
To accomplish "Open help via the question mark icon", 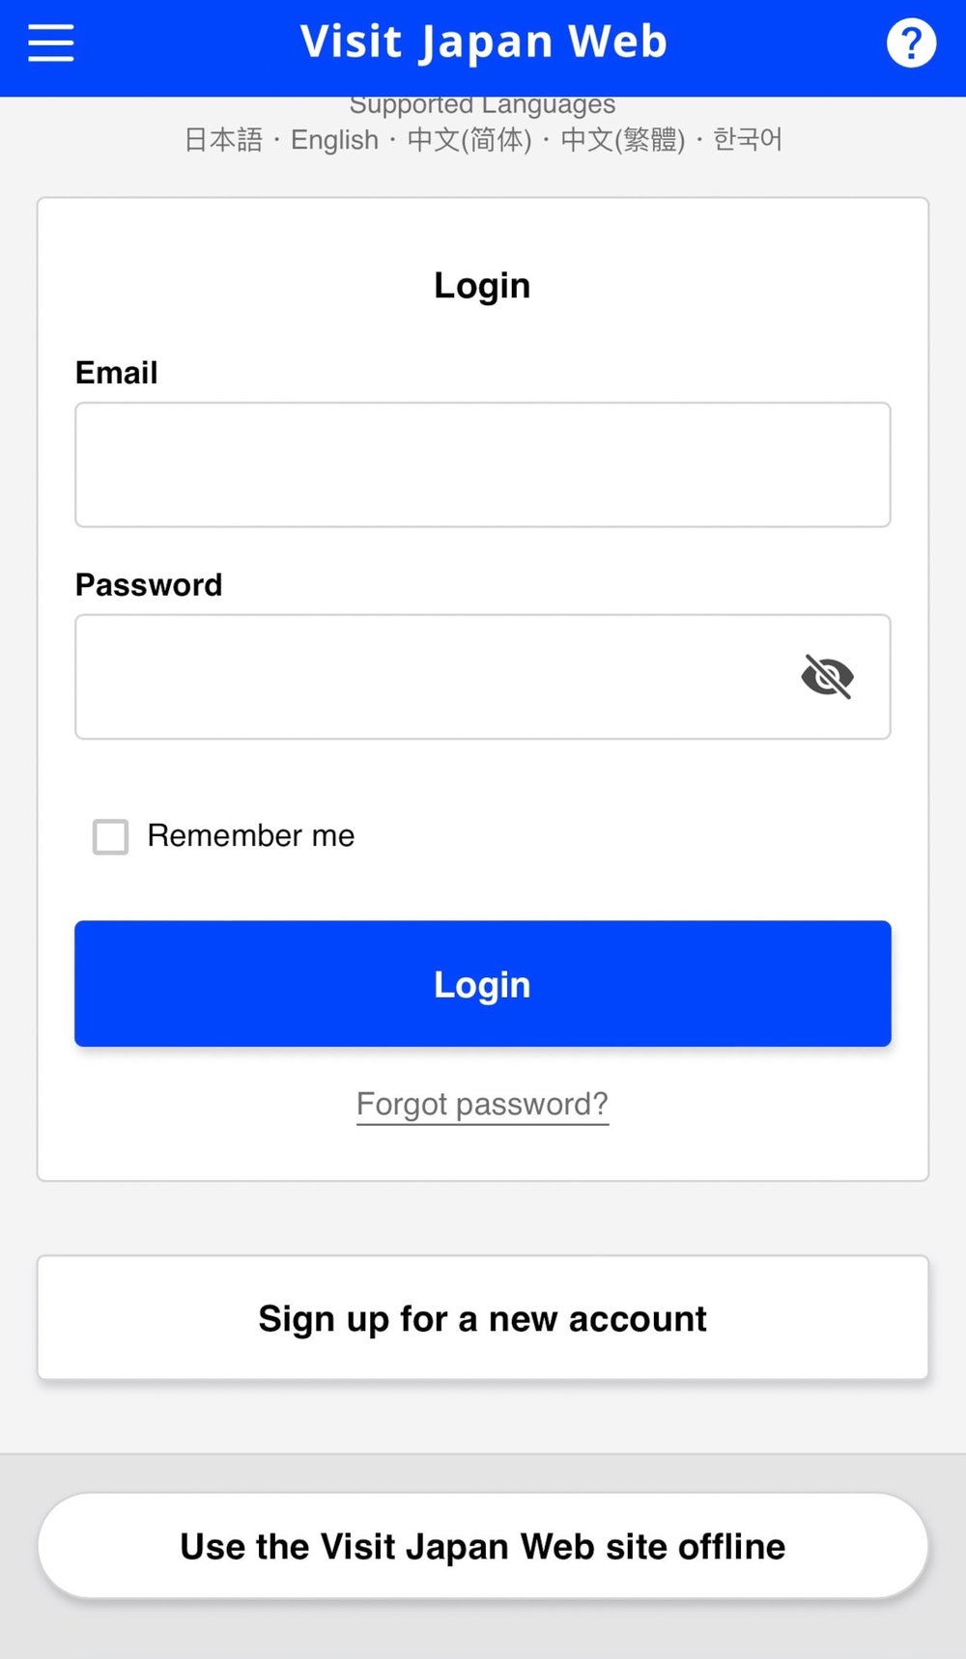I will pos(911,43).
